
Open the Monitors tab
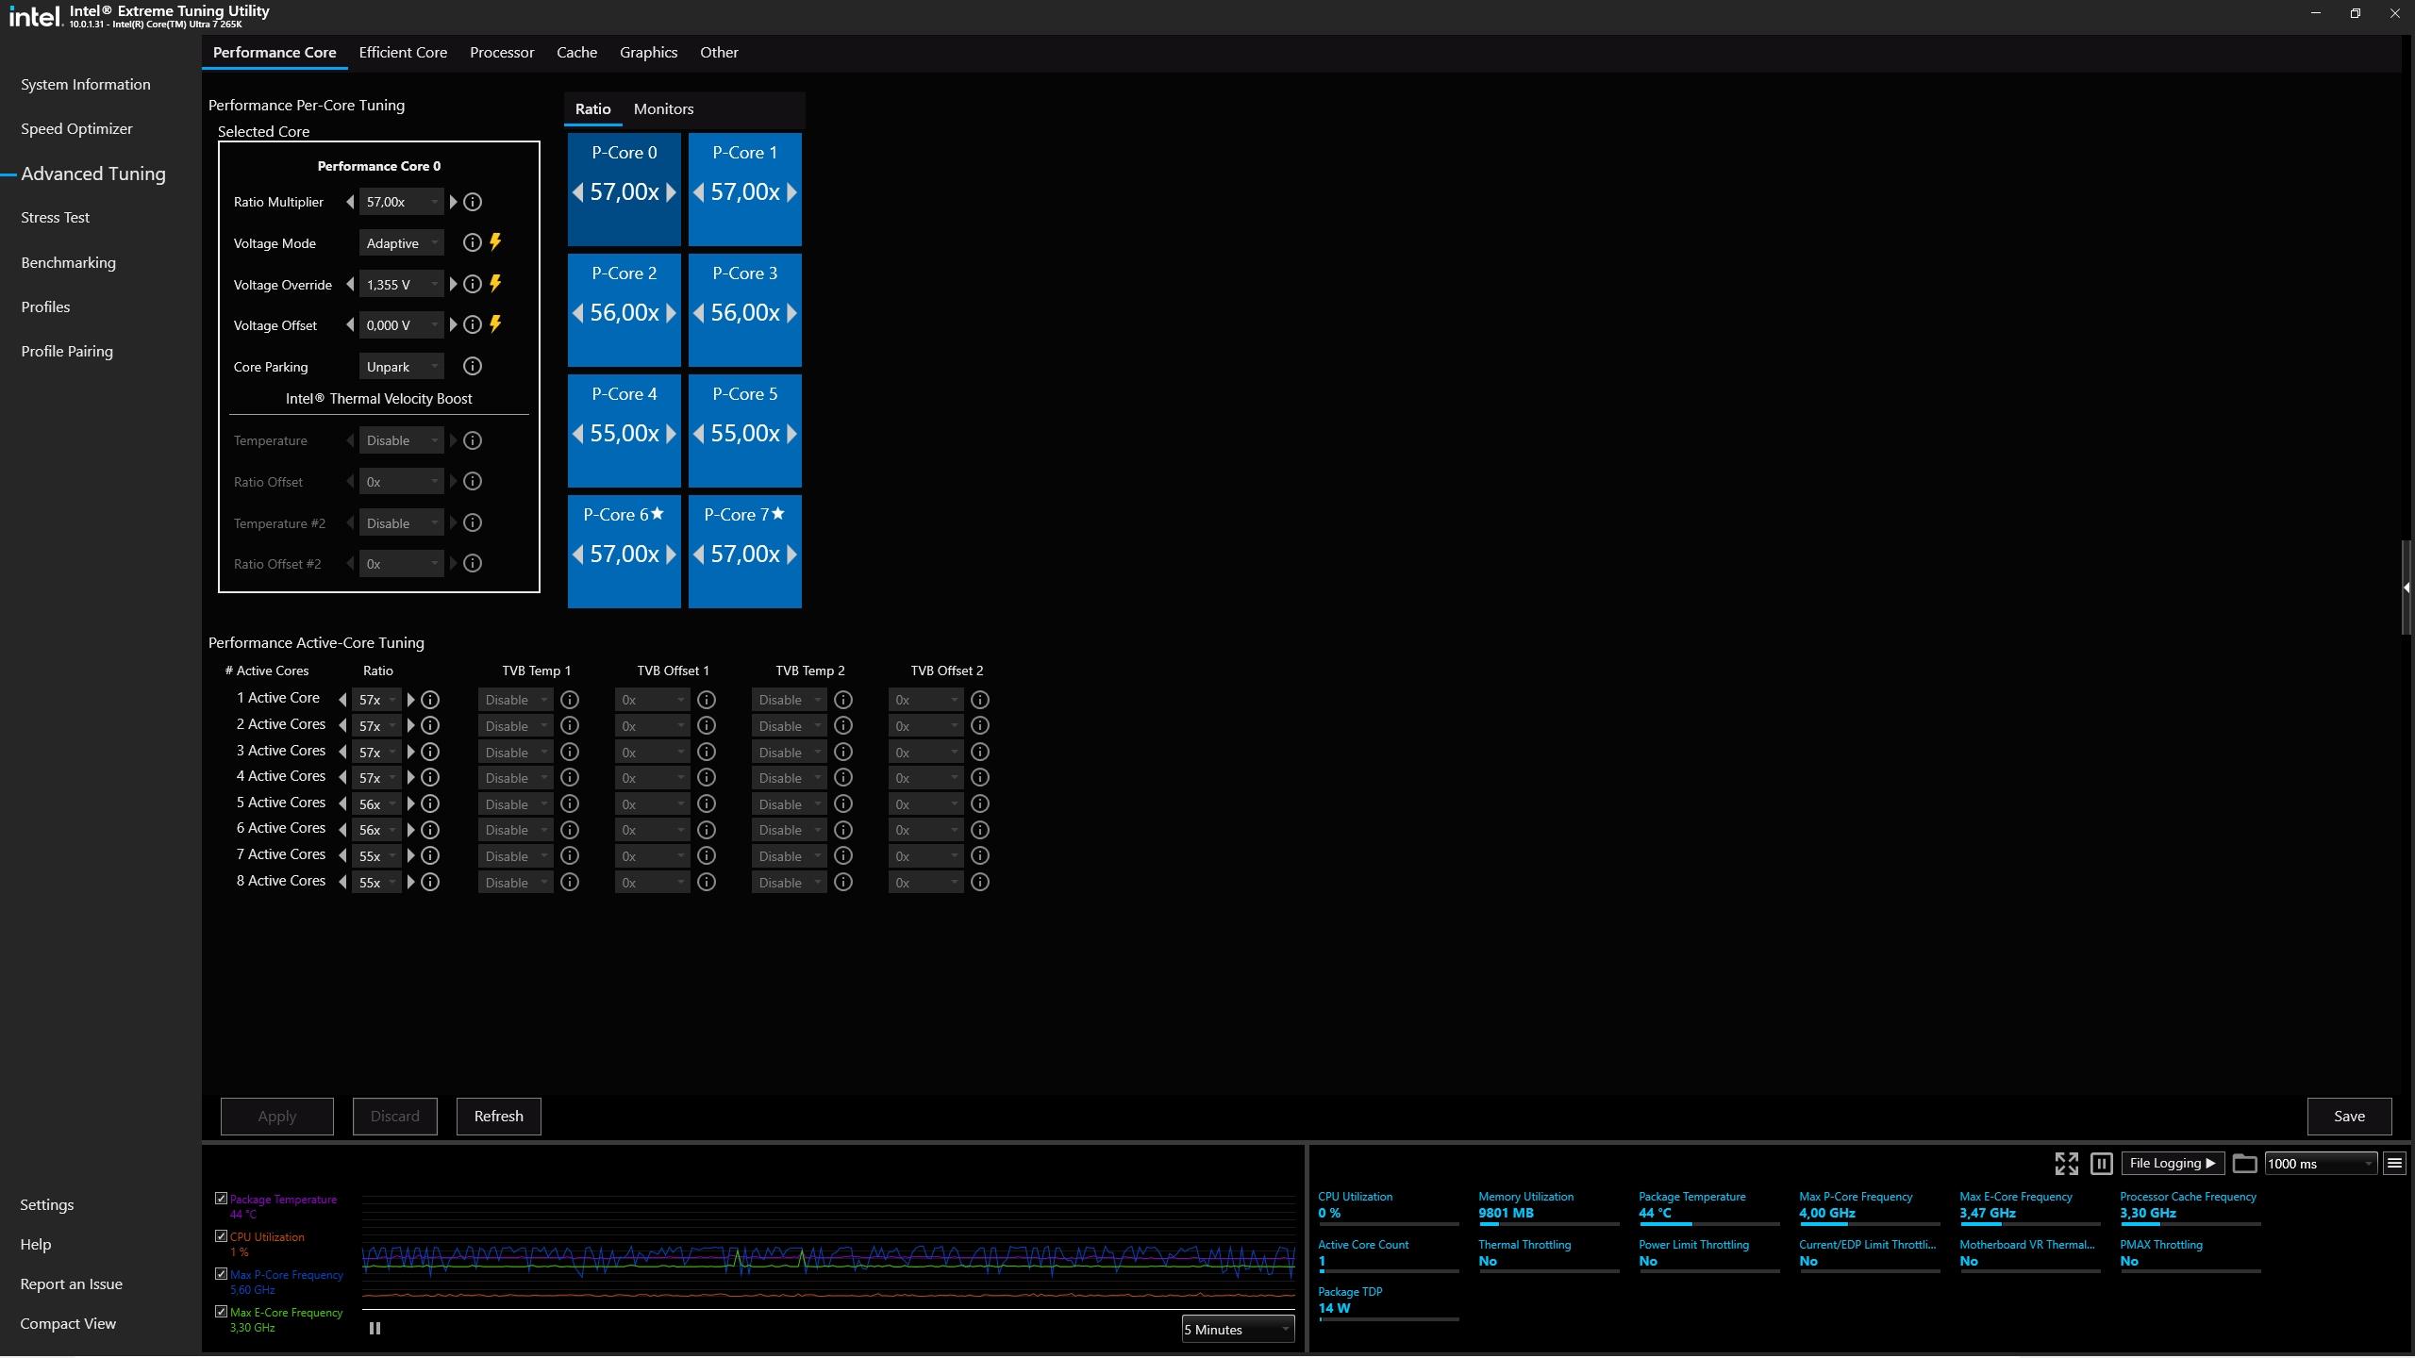coord(663,109)
